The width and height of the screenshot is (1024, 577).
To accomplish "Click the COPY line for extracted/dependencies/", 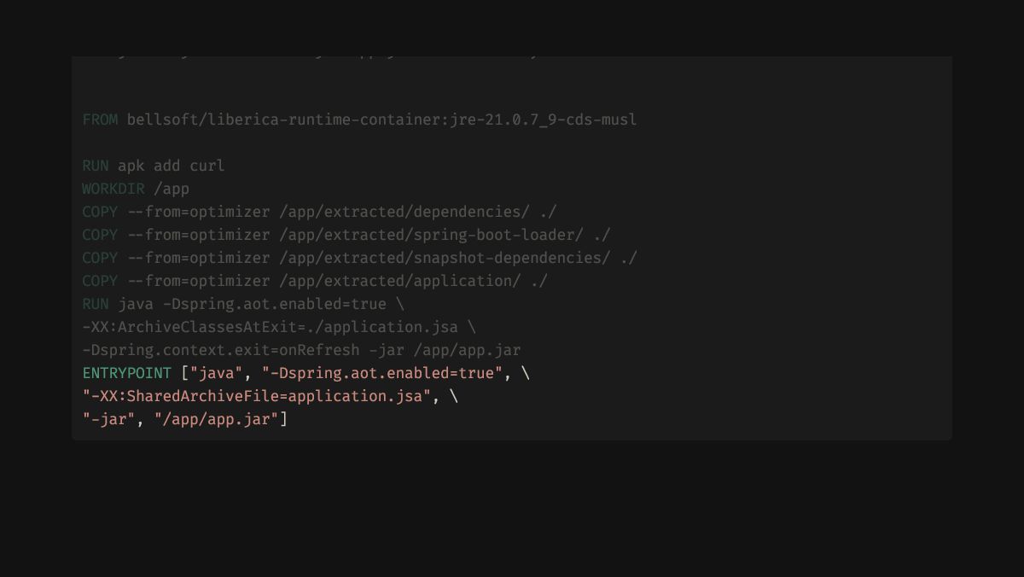I will (x=319, y=212).
